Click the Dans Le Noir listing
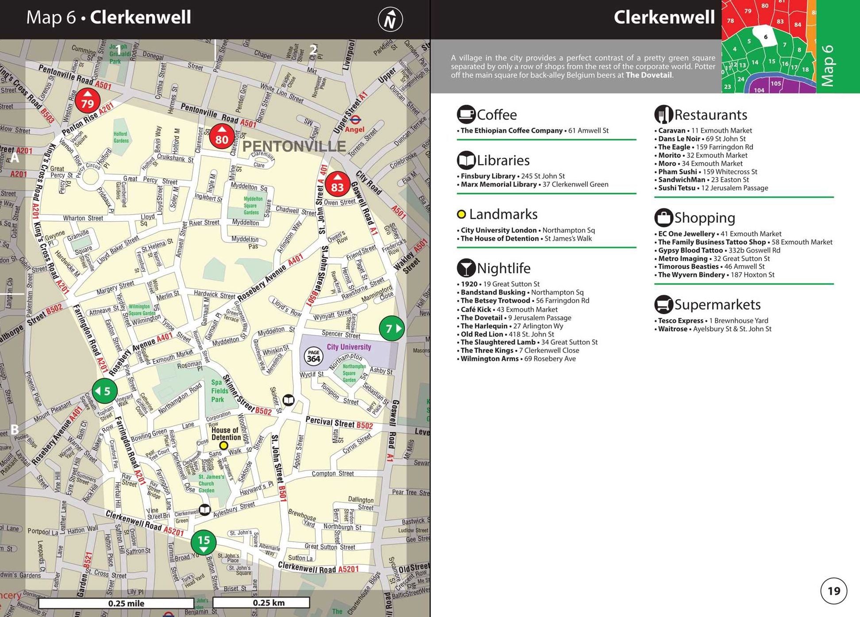860x617 pixels. [x=700, y=139]
